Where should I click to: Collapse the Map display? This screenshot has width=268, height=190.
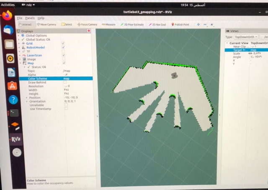(21, 63)
